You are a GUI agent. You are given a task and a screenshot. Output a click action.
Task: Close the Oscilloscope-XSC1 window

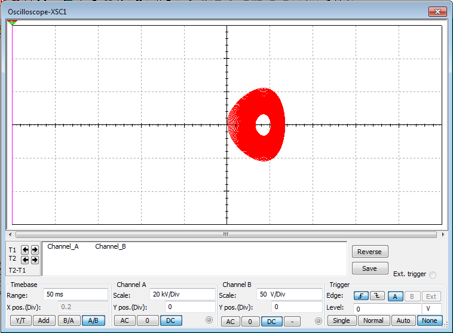pyautogui.click(x=437, y=11)
